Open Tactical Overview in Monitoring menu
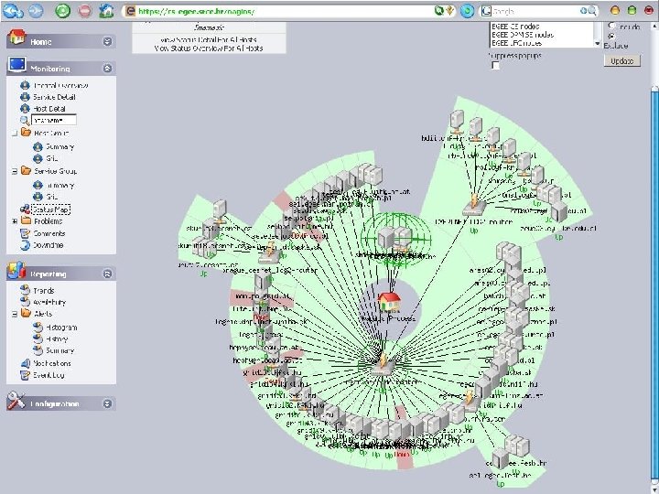This screenshot has width=659, height=494. [60, 85]
